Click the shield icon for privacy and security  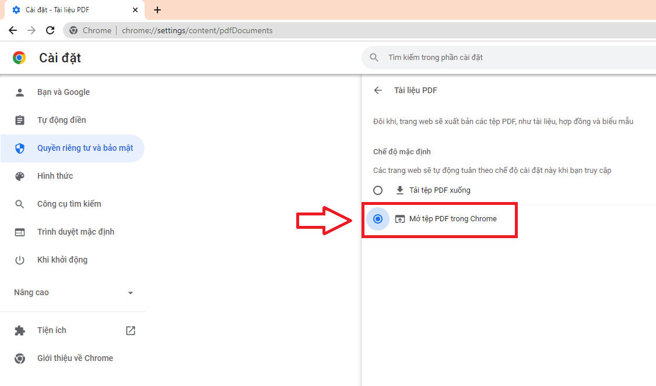(x=20, y=148)
